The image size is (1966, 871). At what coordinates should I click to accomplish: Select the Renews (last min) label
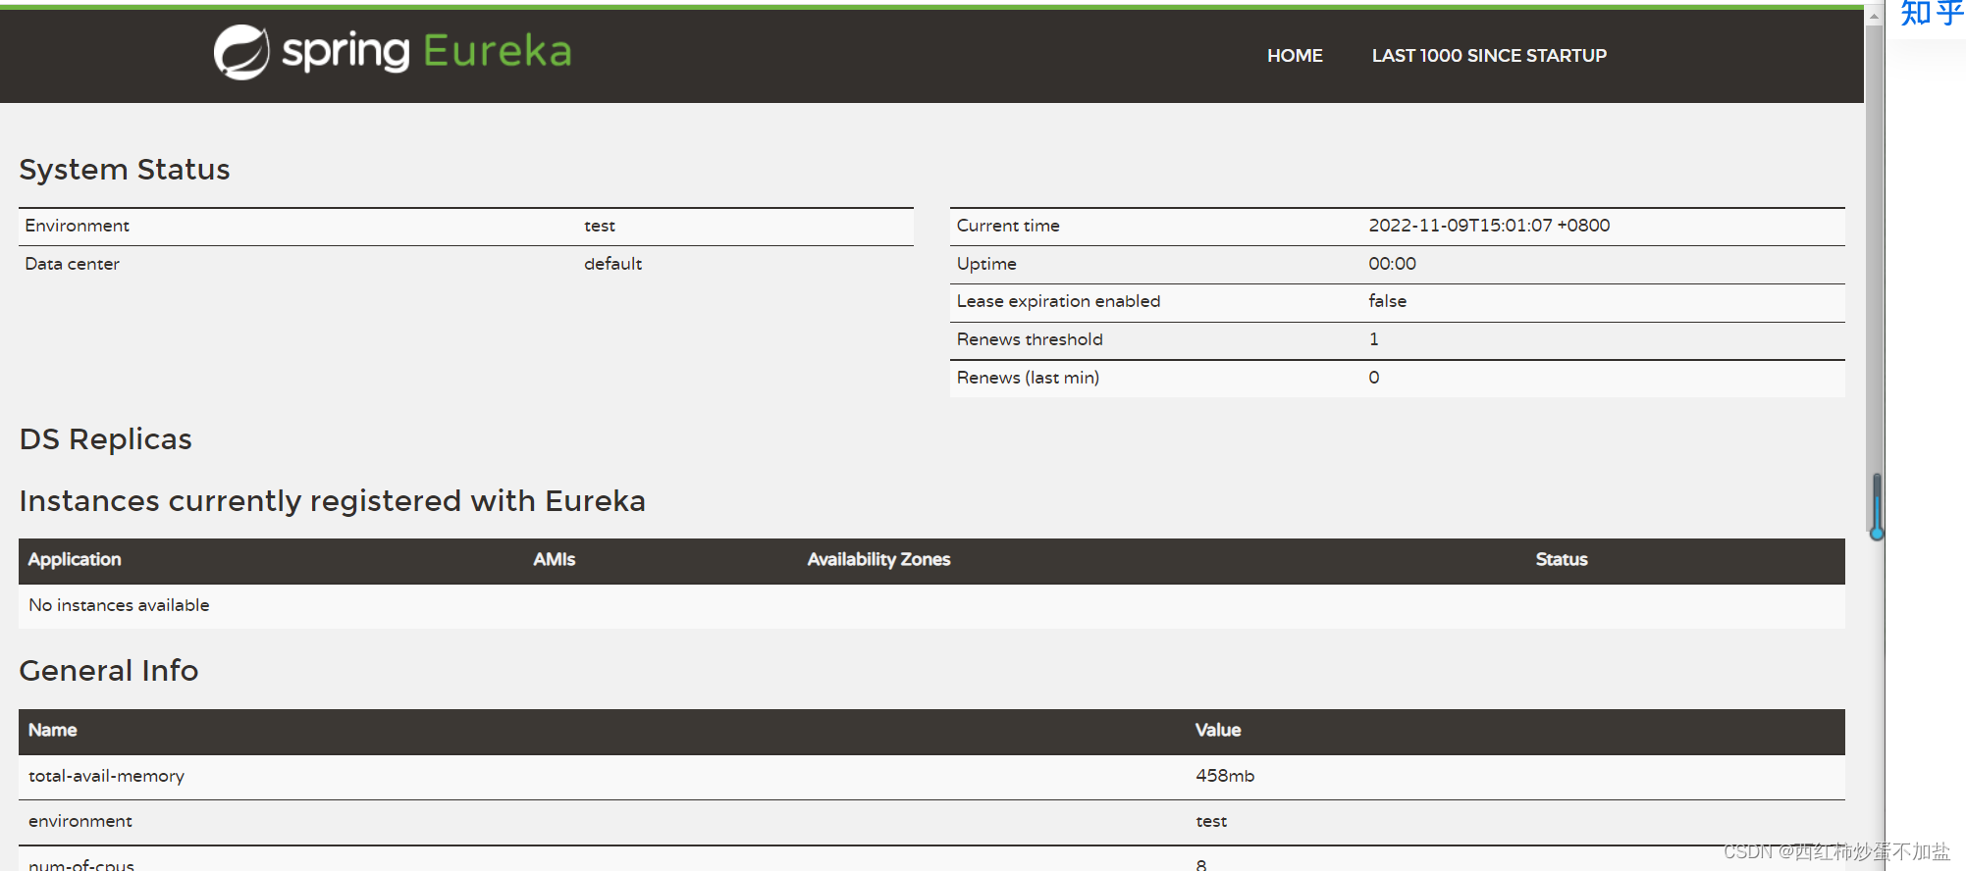1028,378
